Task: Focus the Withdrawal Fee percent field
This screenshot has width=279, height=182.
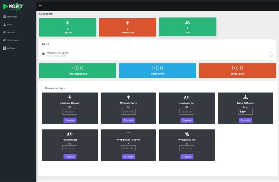Action: pos(187,148)
